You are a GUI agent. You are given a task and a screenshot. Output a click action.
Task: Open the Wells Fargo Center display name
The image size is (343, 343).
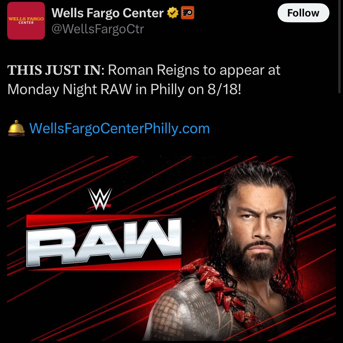click(x=107, y=13)
